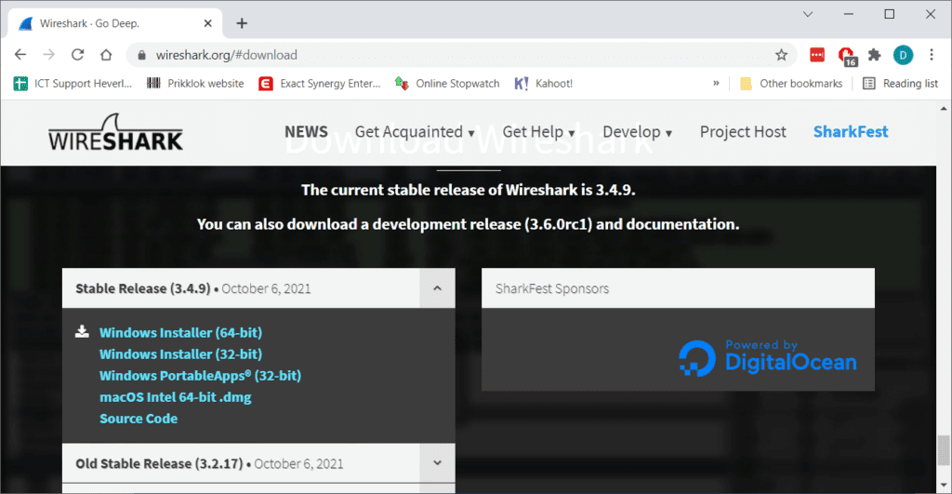
Task: Open Exact Synergy Enterprise bookmark
Action: [x=320, y=83]
